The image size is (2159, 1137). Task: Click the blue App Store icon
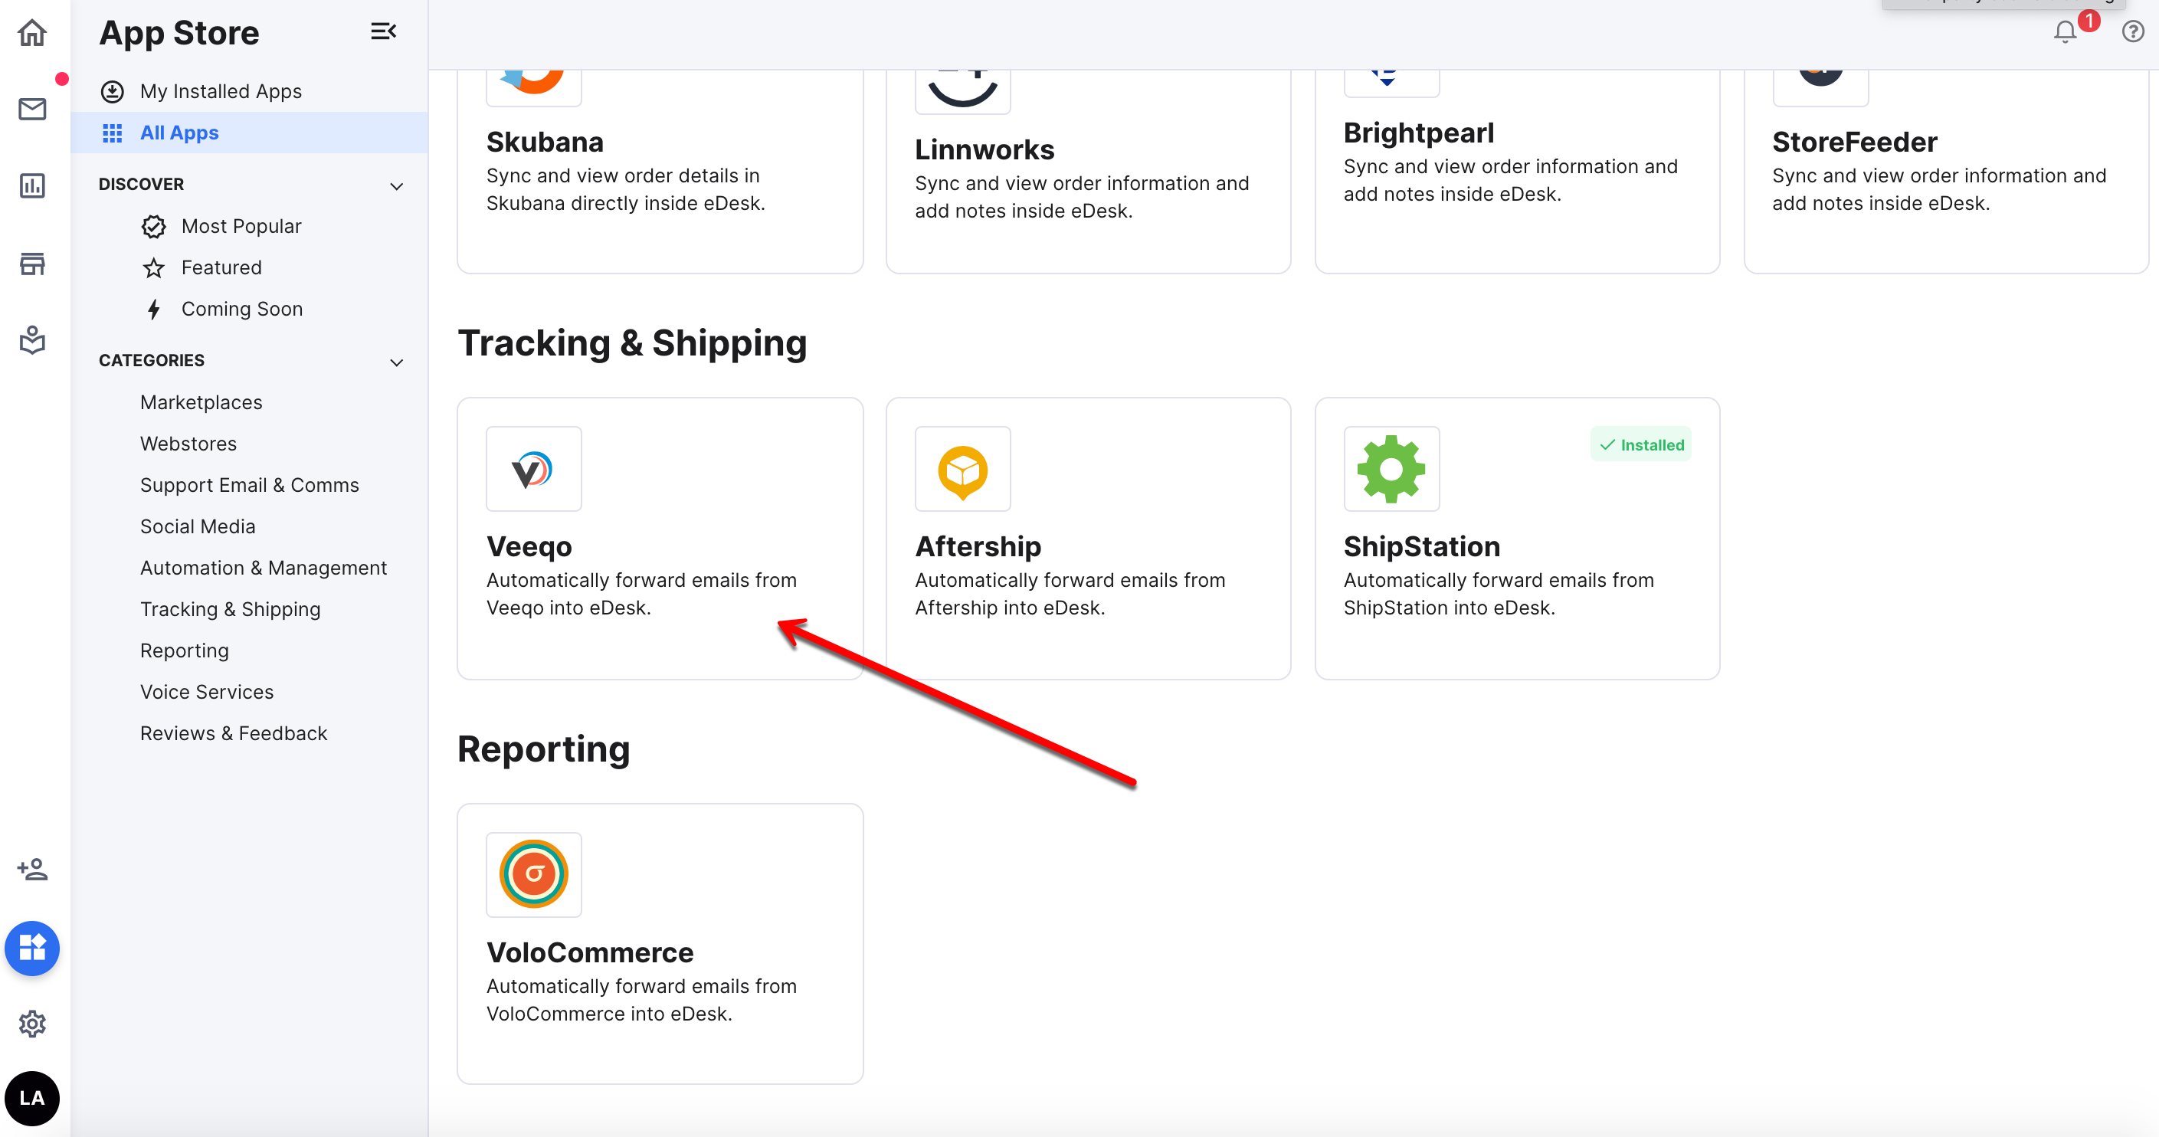32,949
